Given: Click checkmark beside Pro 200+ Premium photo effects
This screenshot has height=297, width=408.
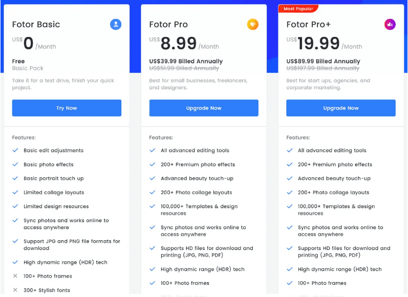Looking at the screenshot, I should 153,164.
